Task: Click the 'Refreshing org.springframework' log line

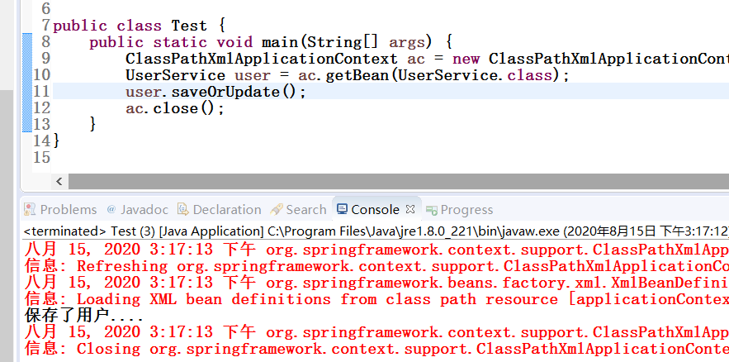Action: click(x=376, y=267)
